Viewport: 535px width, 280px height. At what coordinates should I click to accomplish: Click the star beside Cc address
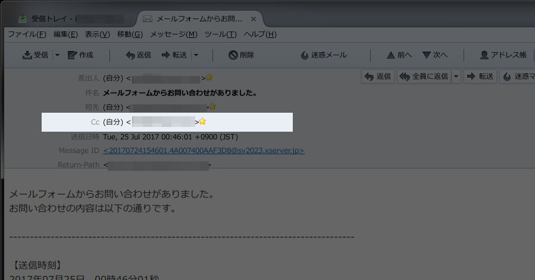point(202,121)
